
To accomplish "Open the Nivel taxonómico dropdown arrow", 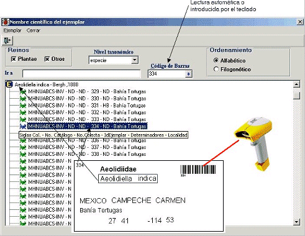I will tap(135, 60).
